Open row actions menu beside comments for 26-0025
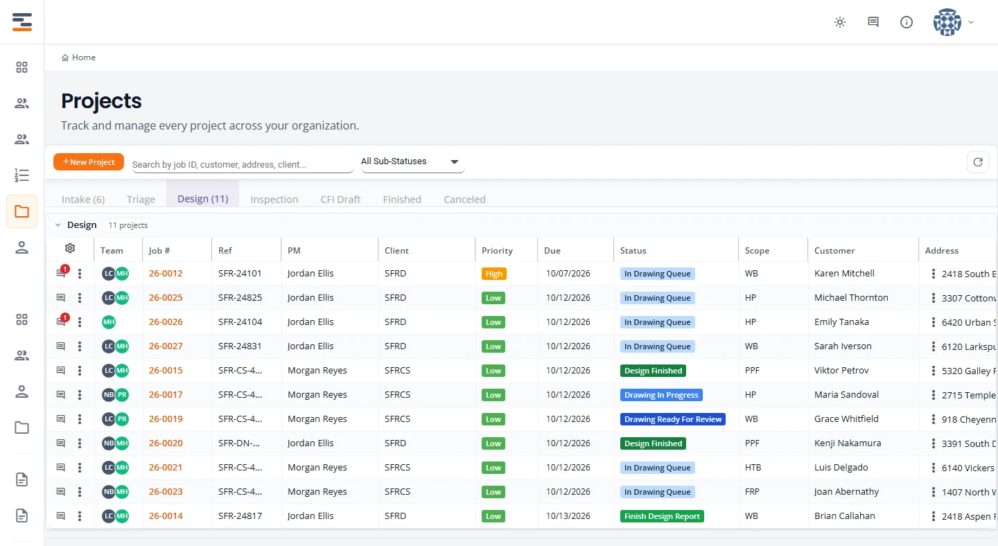This screenshot has width=998, height=546. tap(80, 298)
